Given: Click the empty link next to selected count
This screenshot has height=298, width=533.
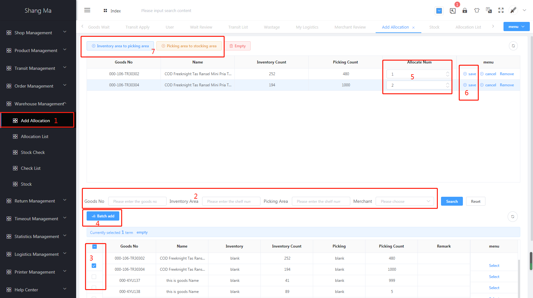Looking at the screenshot, I should pyautogui.click(x=142, y=233).
